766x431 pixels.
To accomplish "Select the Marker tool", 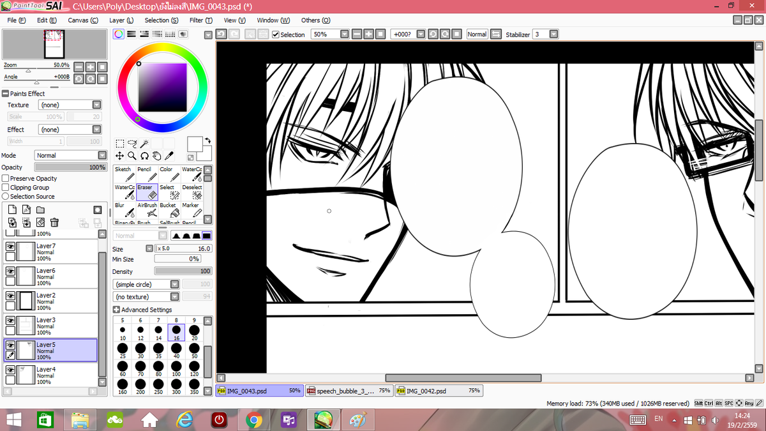I will coord(191,210).
